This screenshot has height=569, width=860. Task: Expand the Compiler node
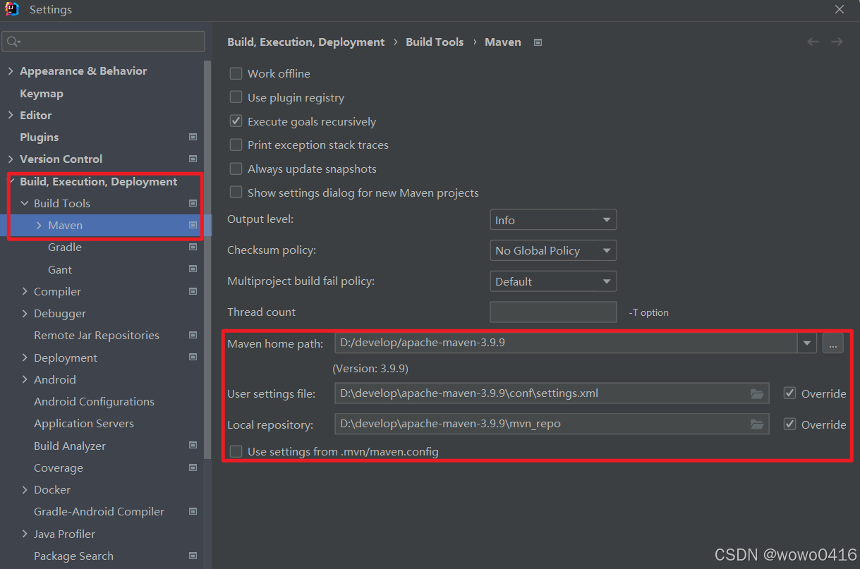(25, 291)
